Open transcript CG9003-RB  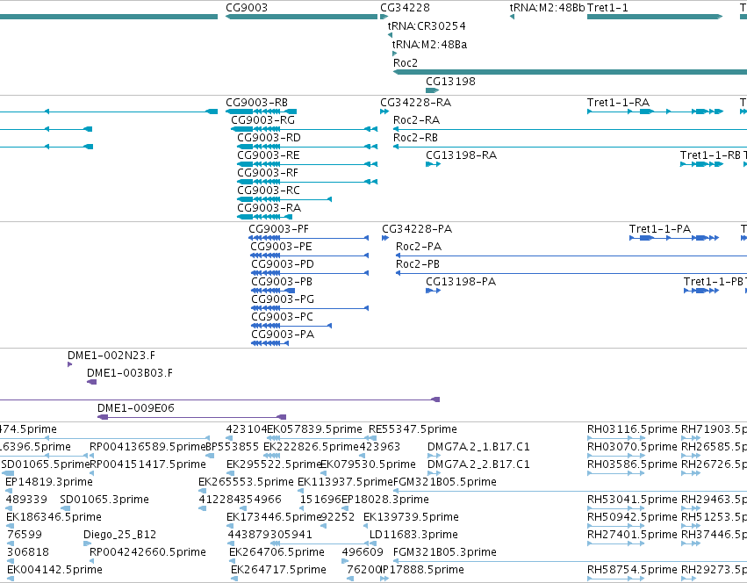click(256, 103)
